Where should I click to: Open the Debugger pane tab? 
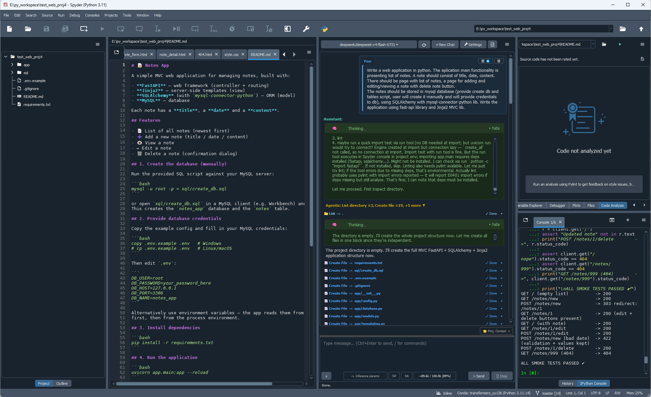tap(557, 205)
